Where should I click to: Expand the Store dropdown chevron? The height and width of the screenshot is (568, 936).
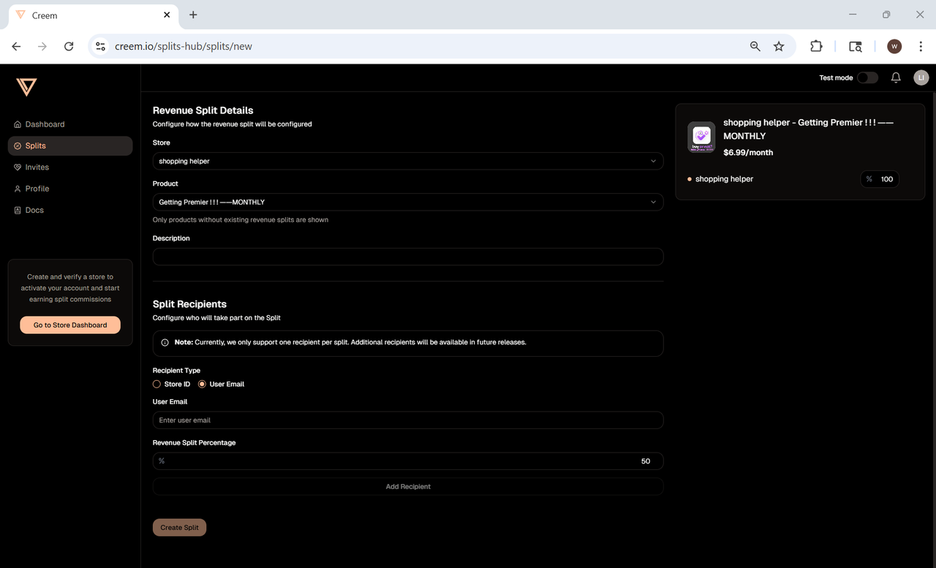(654, 161)
